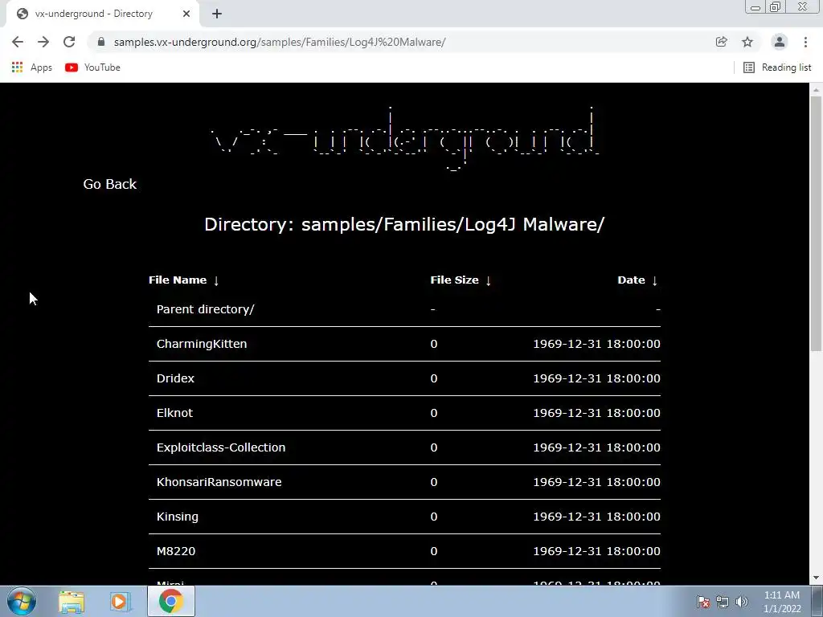Share this page icon in address bar
The width and height of the screenshot is (823, 617).
(x=721, y=42)
